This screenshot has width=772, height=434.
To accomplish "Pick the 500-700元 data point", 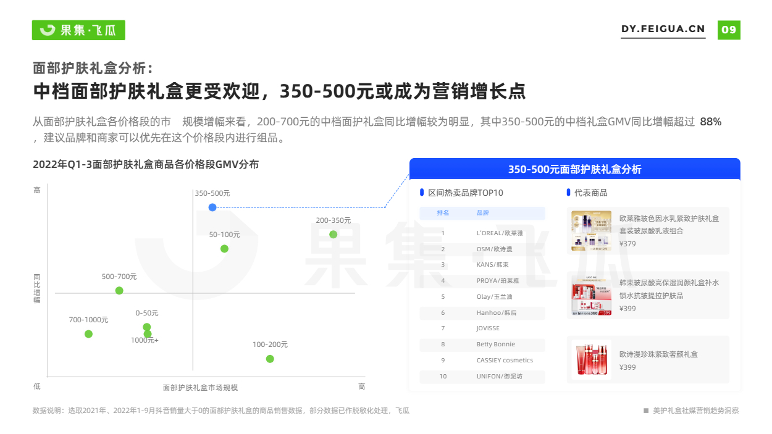I will 119,291.
